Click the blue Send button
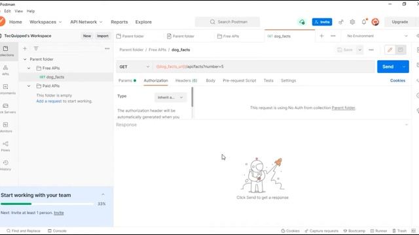The width and height of the screenshot is (419, 235). (388, 67)
